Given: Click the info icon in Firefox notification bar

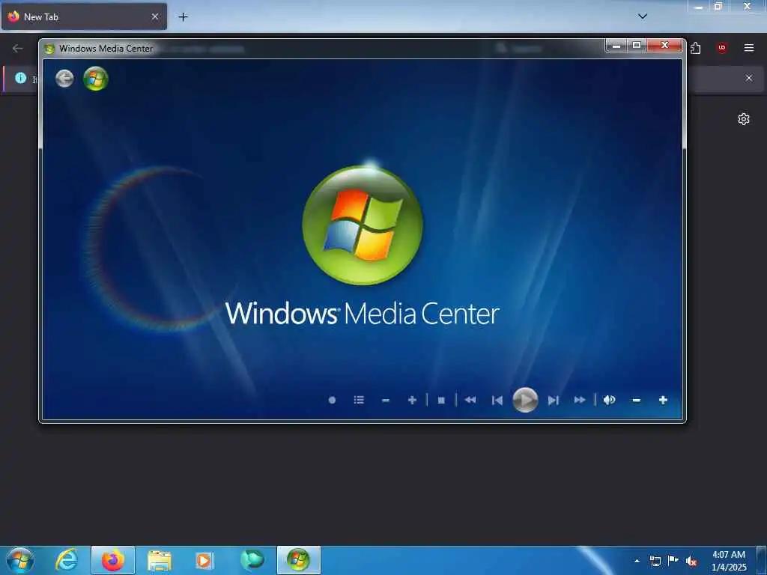Looking at the screenshot, I should coord(20,78).
